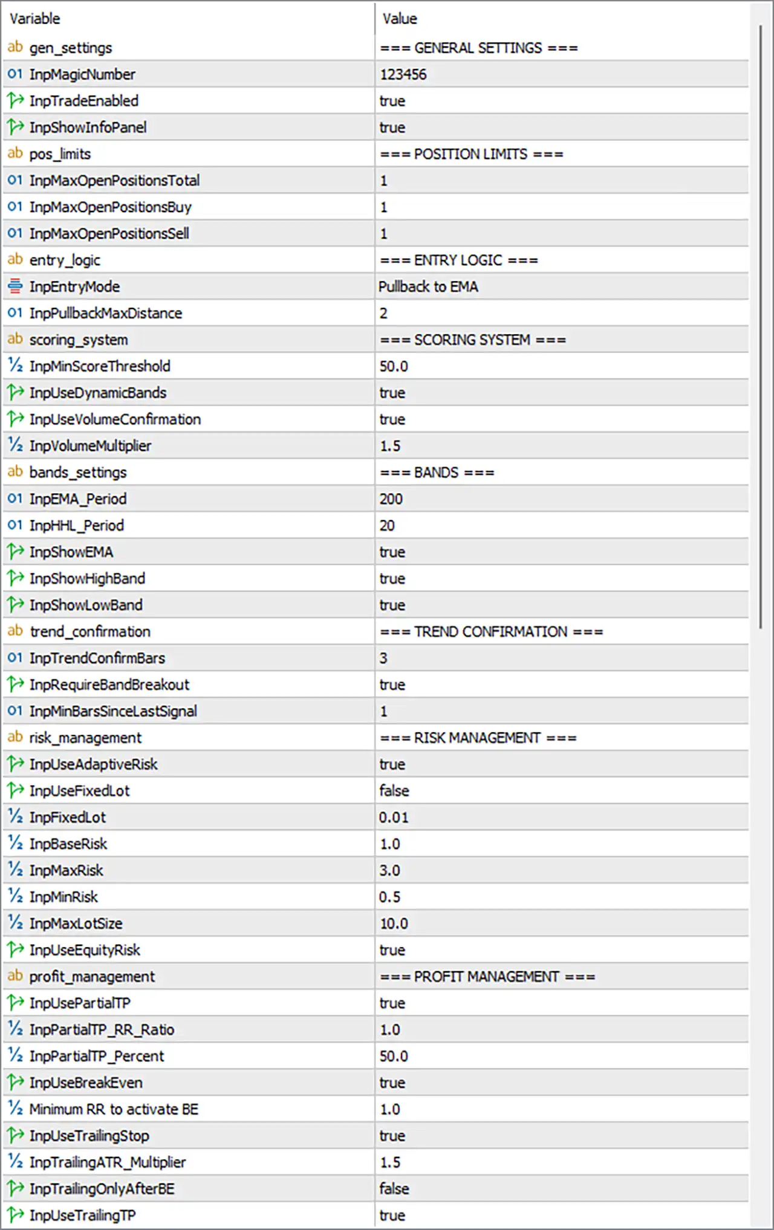Open the InpEntryMode value Pullback to EMA
The image size is (774, 1230).
tap(428, 286)
